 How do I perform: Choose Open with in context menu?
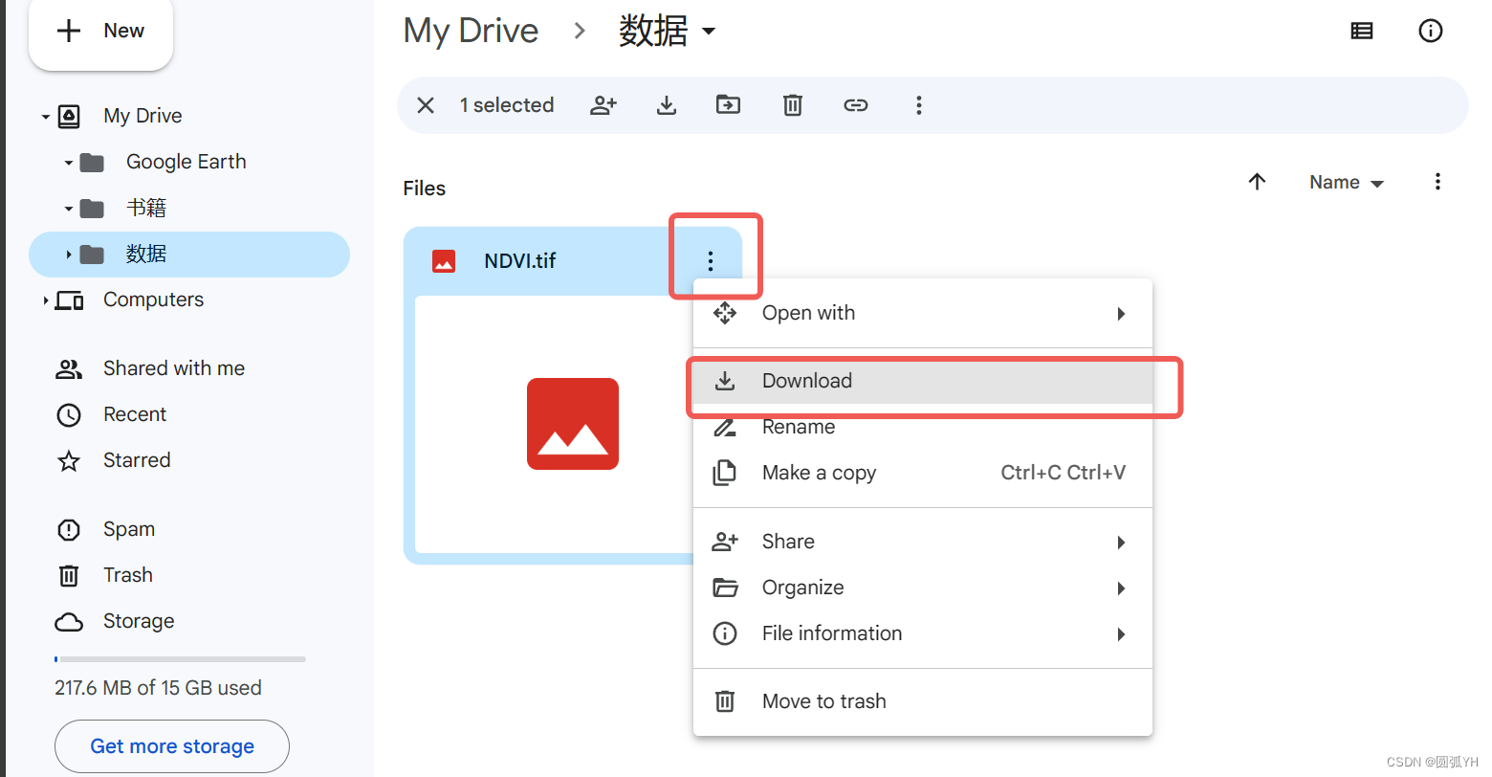(x=922, y=313)
